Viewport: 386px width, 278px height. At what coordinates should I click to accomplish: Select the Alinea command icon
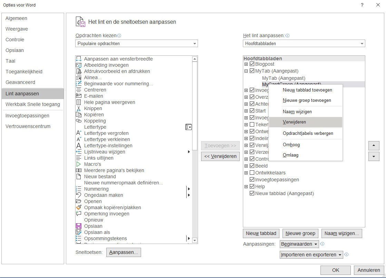79,78
